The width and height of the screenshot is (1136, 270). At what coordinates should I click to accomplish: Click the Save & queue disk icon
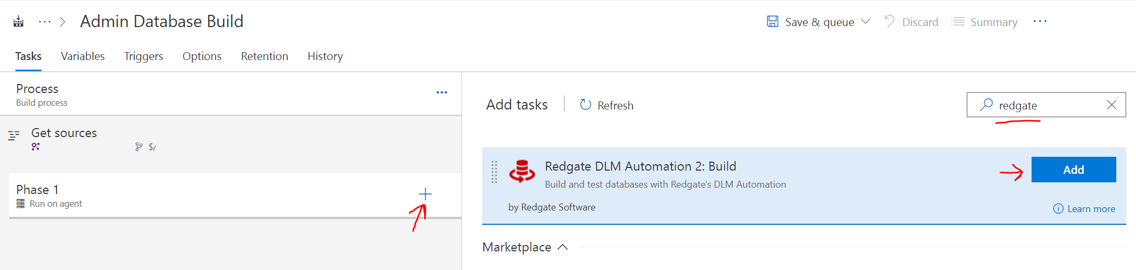(x=773, y=22)
